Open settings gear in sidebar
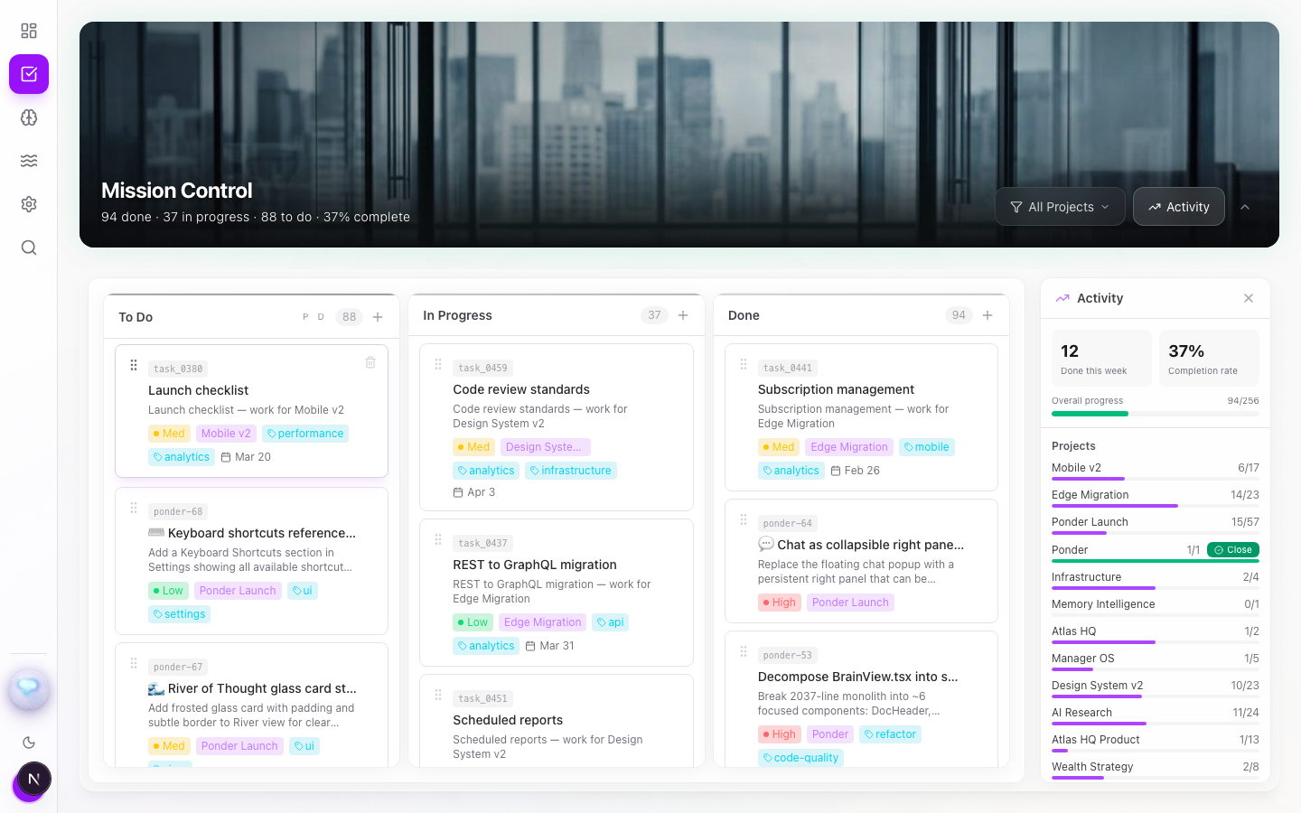 click(x=29, y=204)
